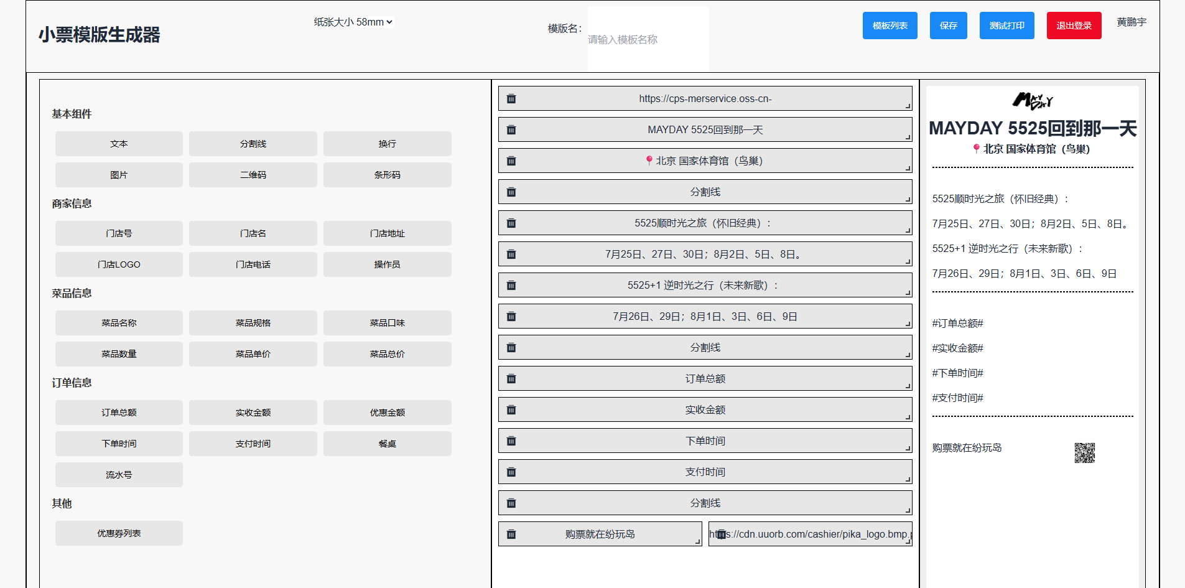
Task: Delete the https://cps-merservice image row via trash icon
Action: [511, 99]
